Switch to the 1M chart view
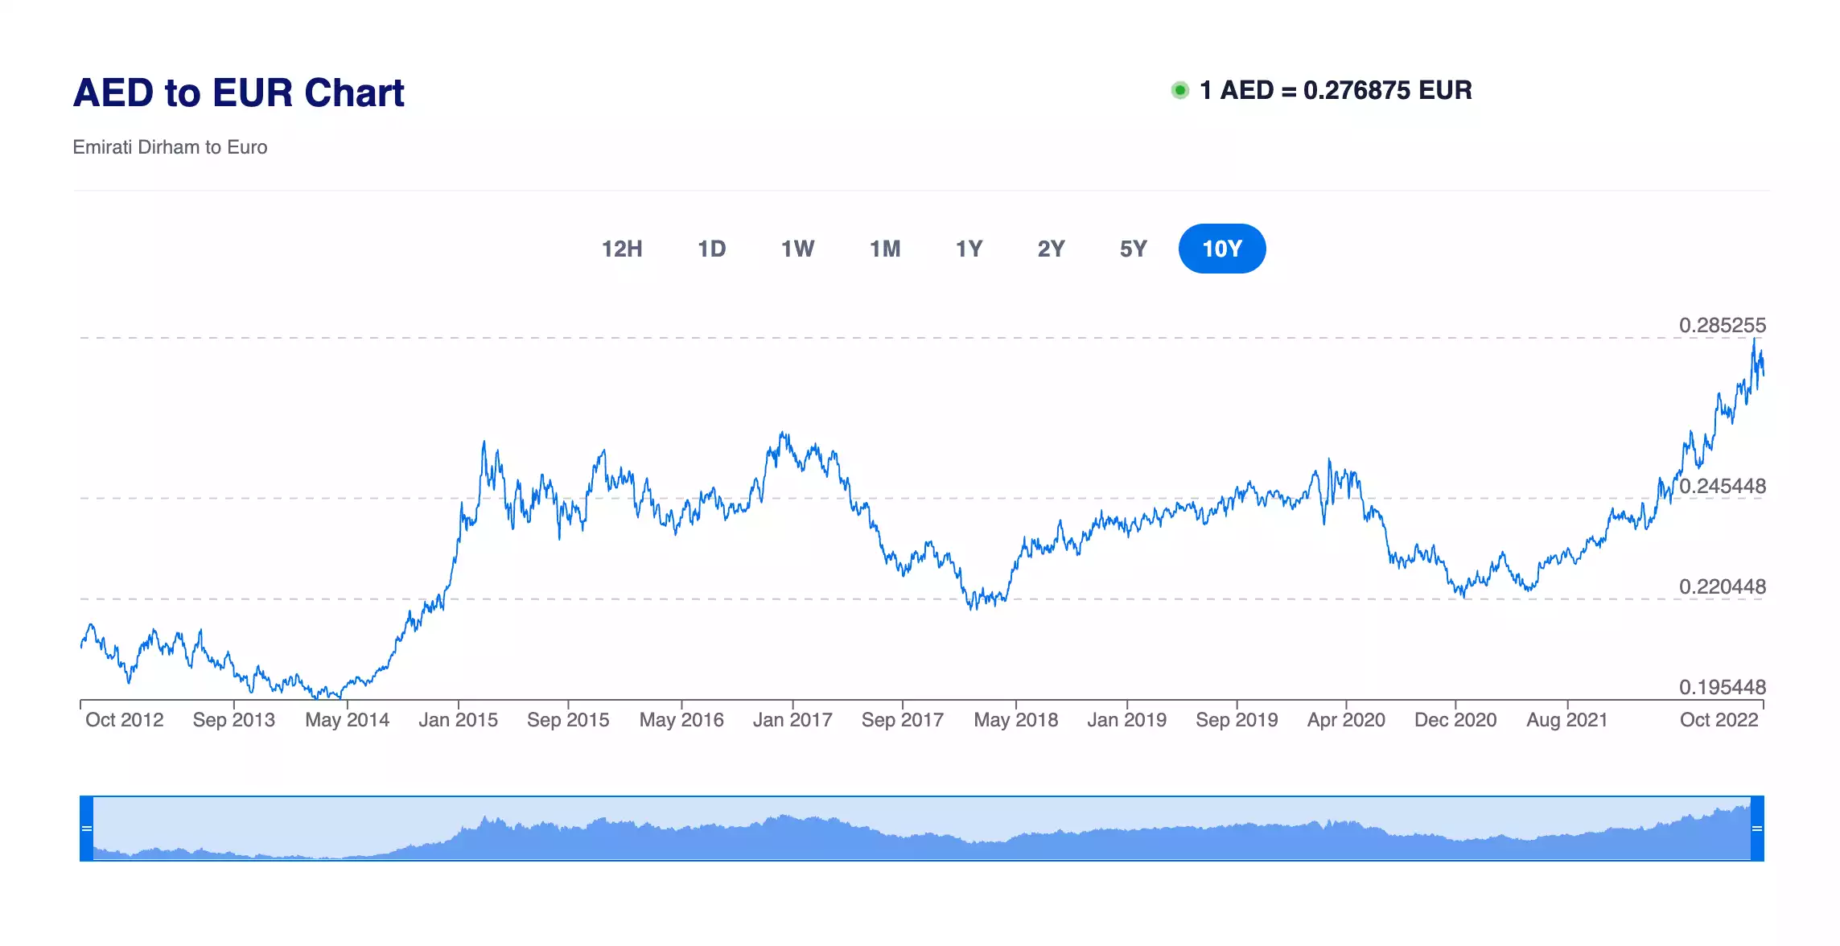 [885, 249]
